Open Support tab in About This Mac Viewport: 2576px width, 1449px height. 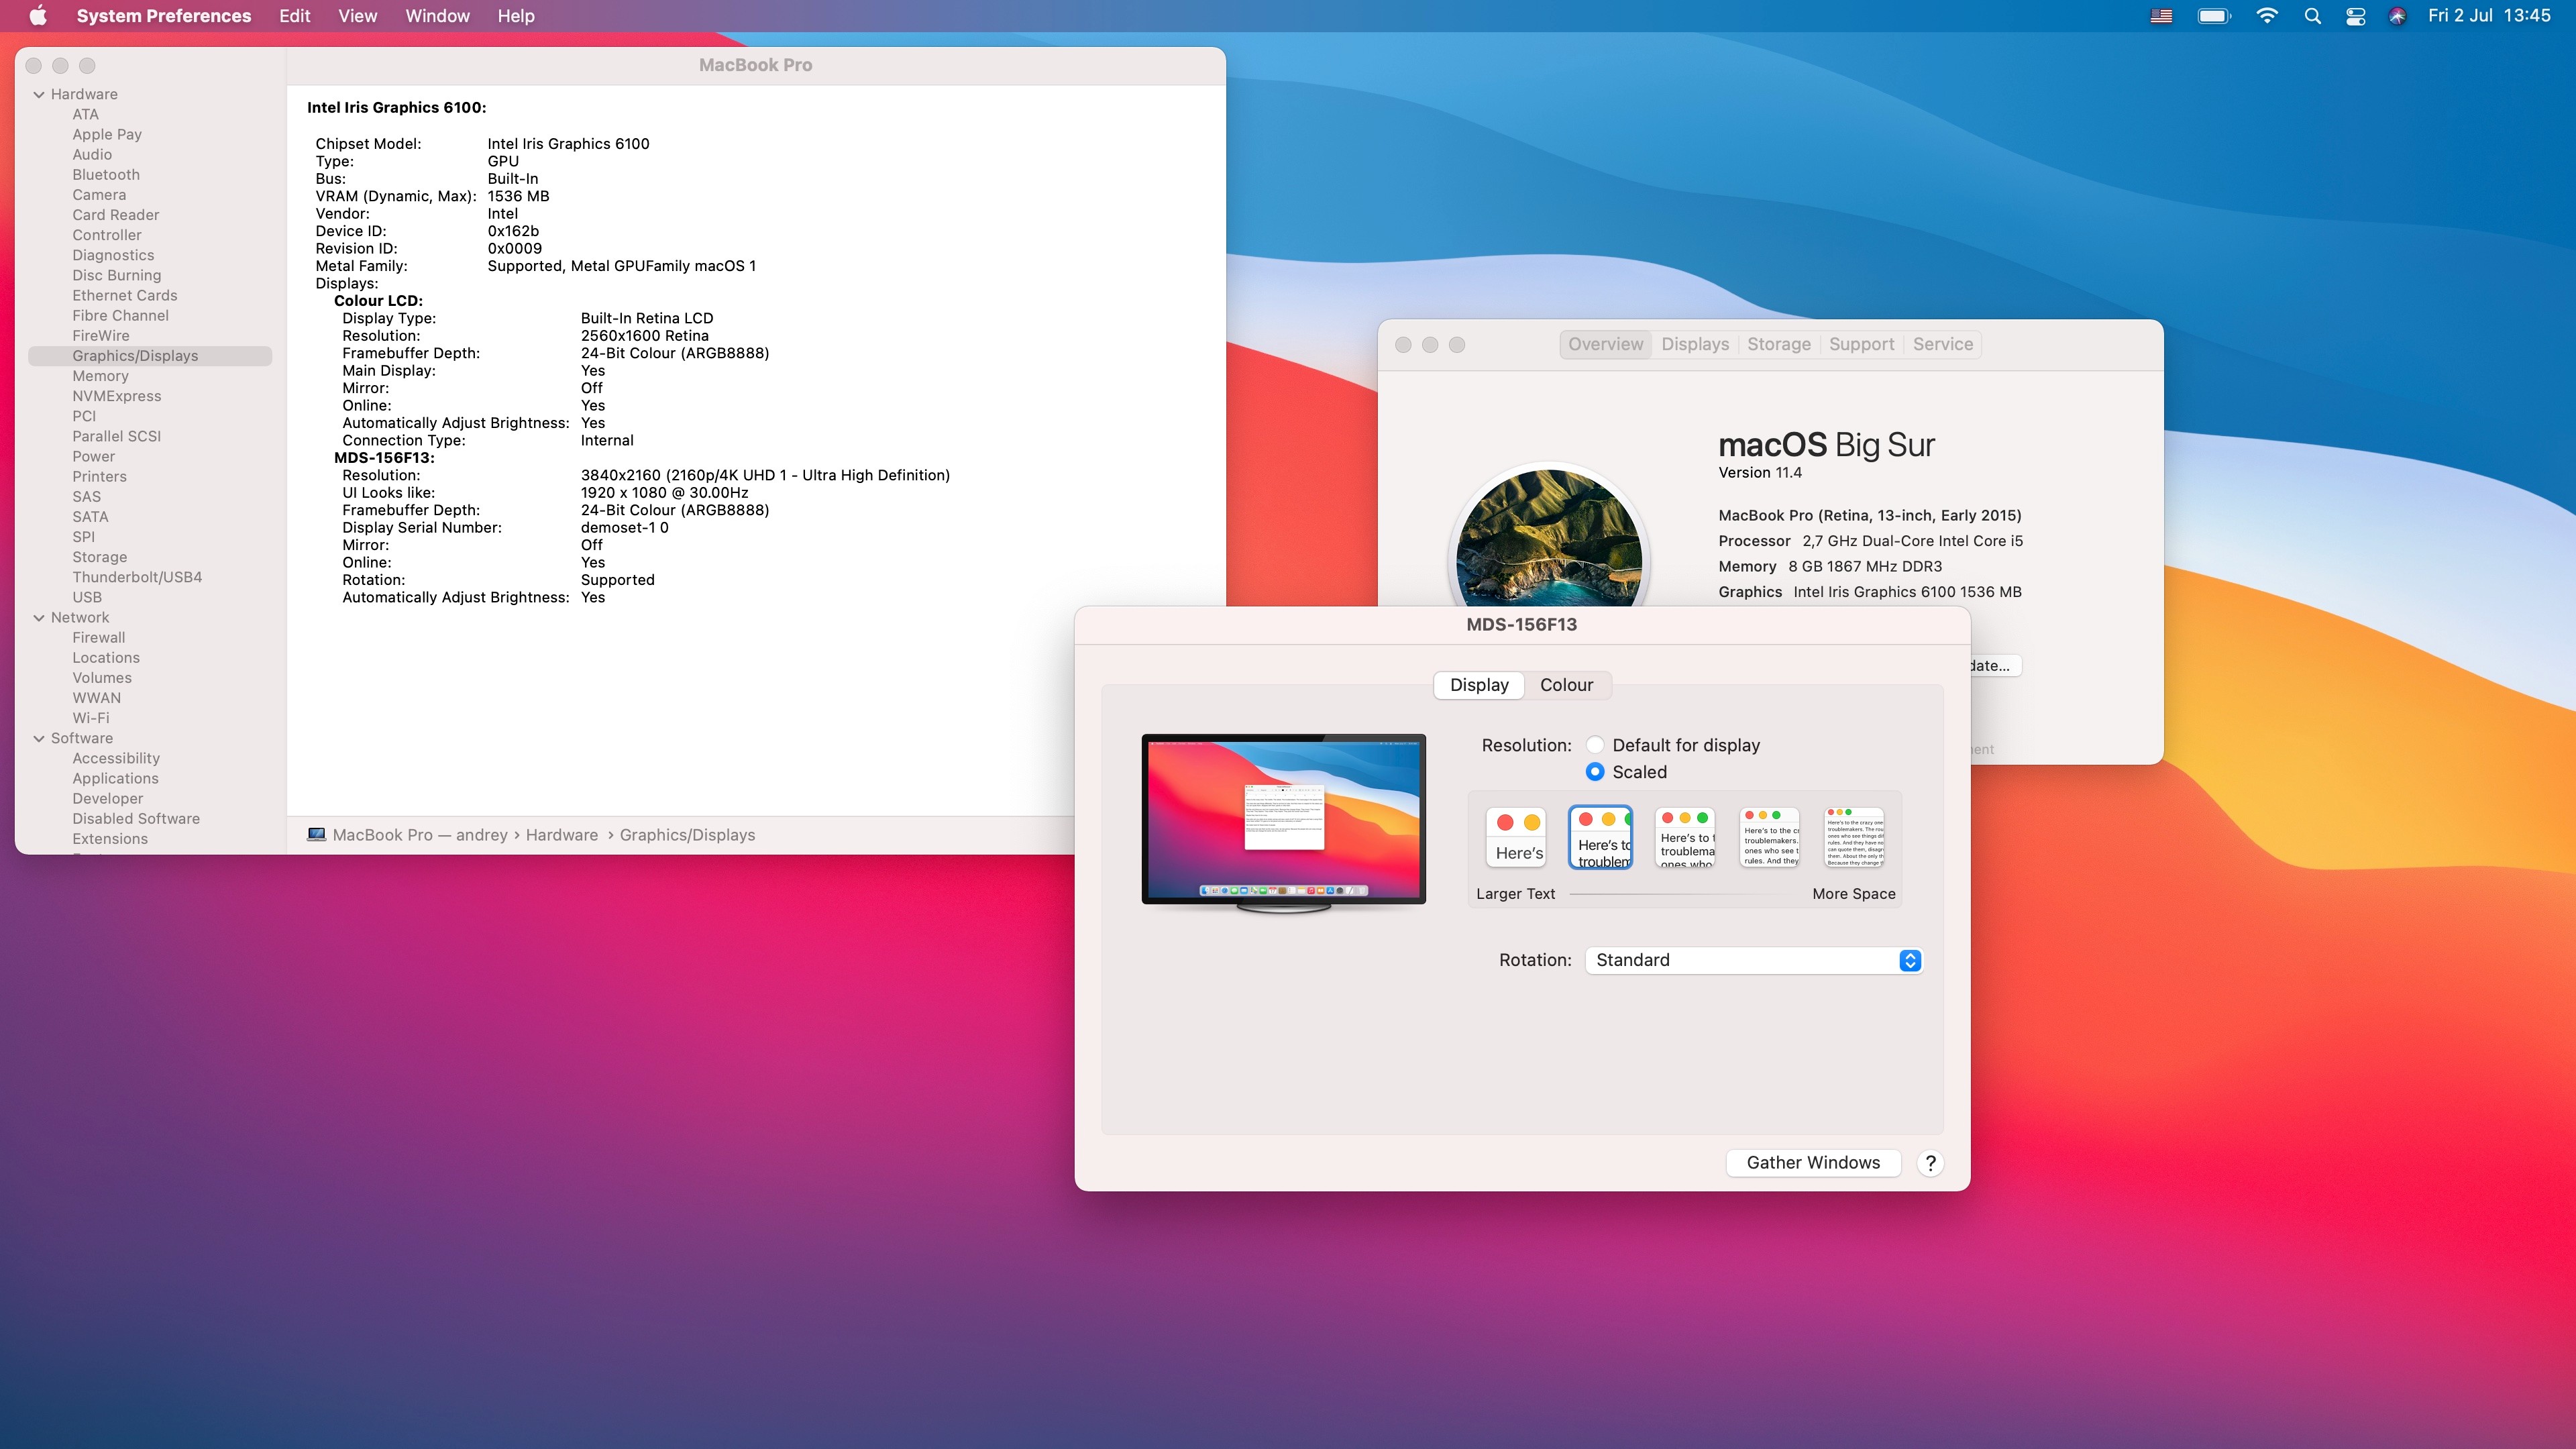point(1861,344)
